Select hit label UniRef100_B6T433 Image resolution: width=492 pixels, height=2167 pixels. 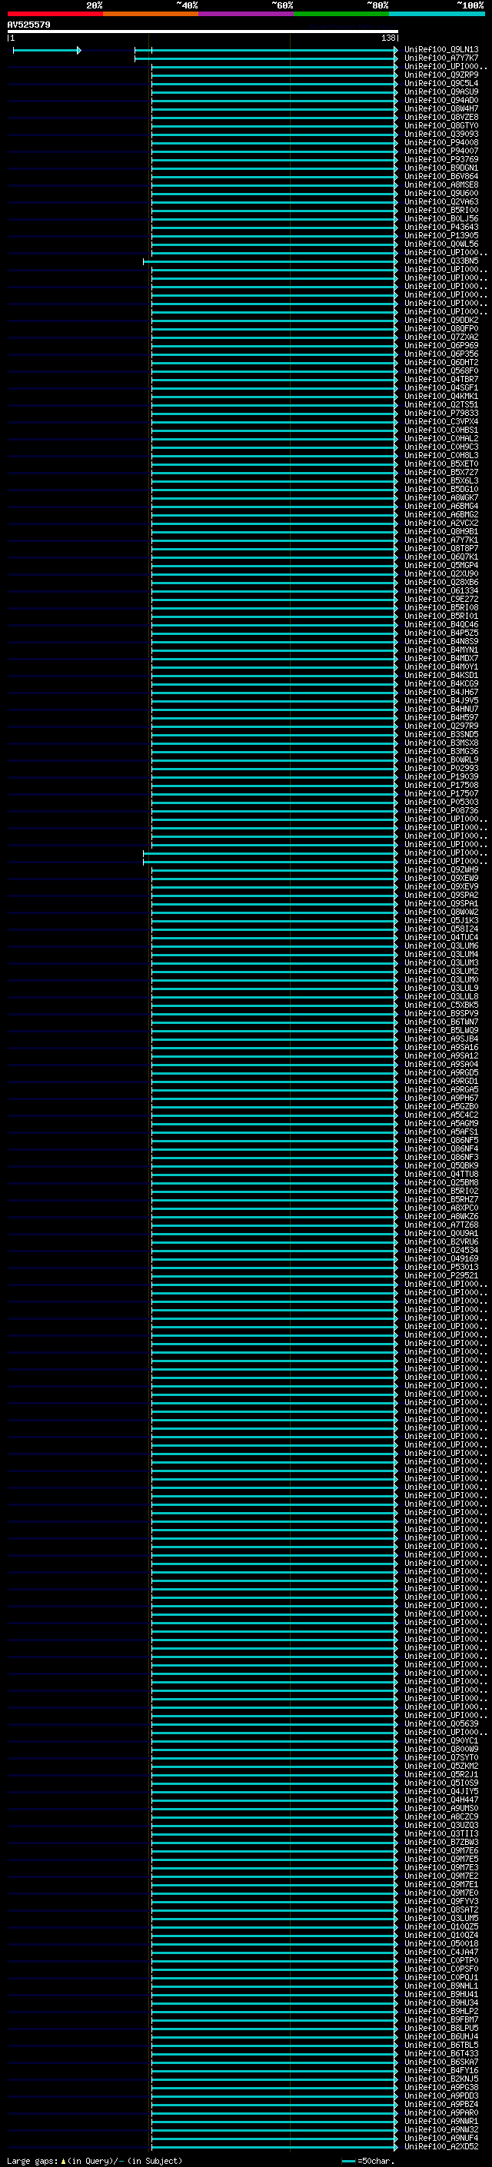(x=441, y=2053)
